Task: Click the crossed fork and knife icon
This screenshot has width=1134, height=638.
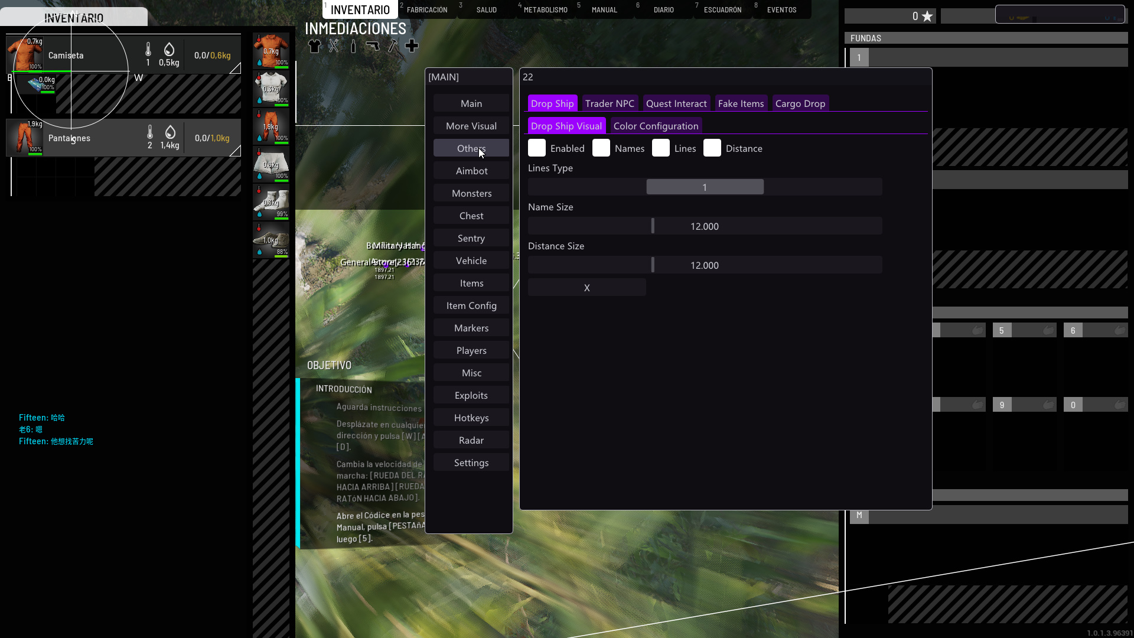Action: pos(334,46)
